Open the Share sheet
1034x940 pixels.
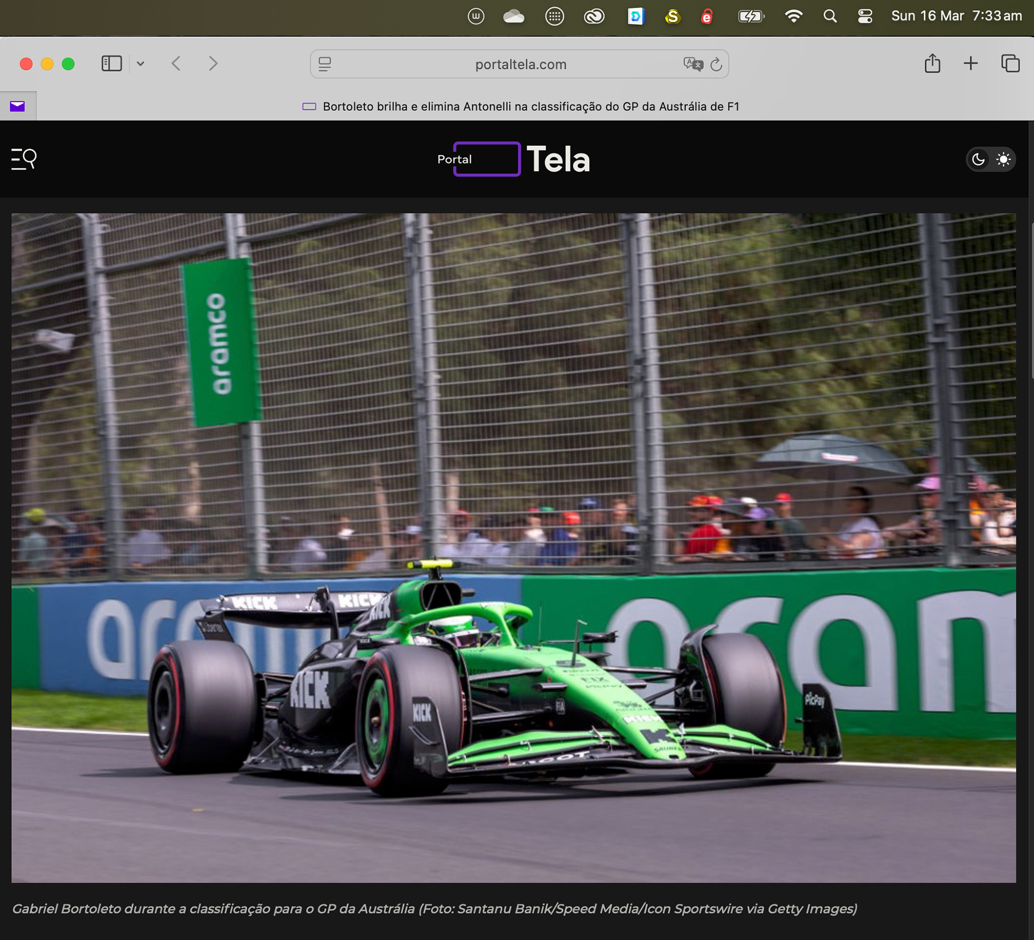(932, 63)
